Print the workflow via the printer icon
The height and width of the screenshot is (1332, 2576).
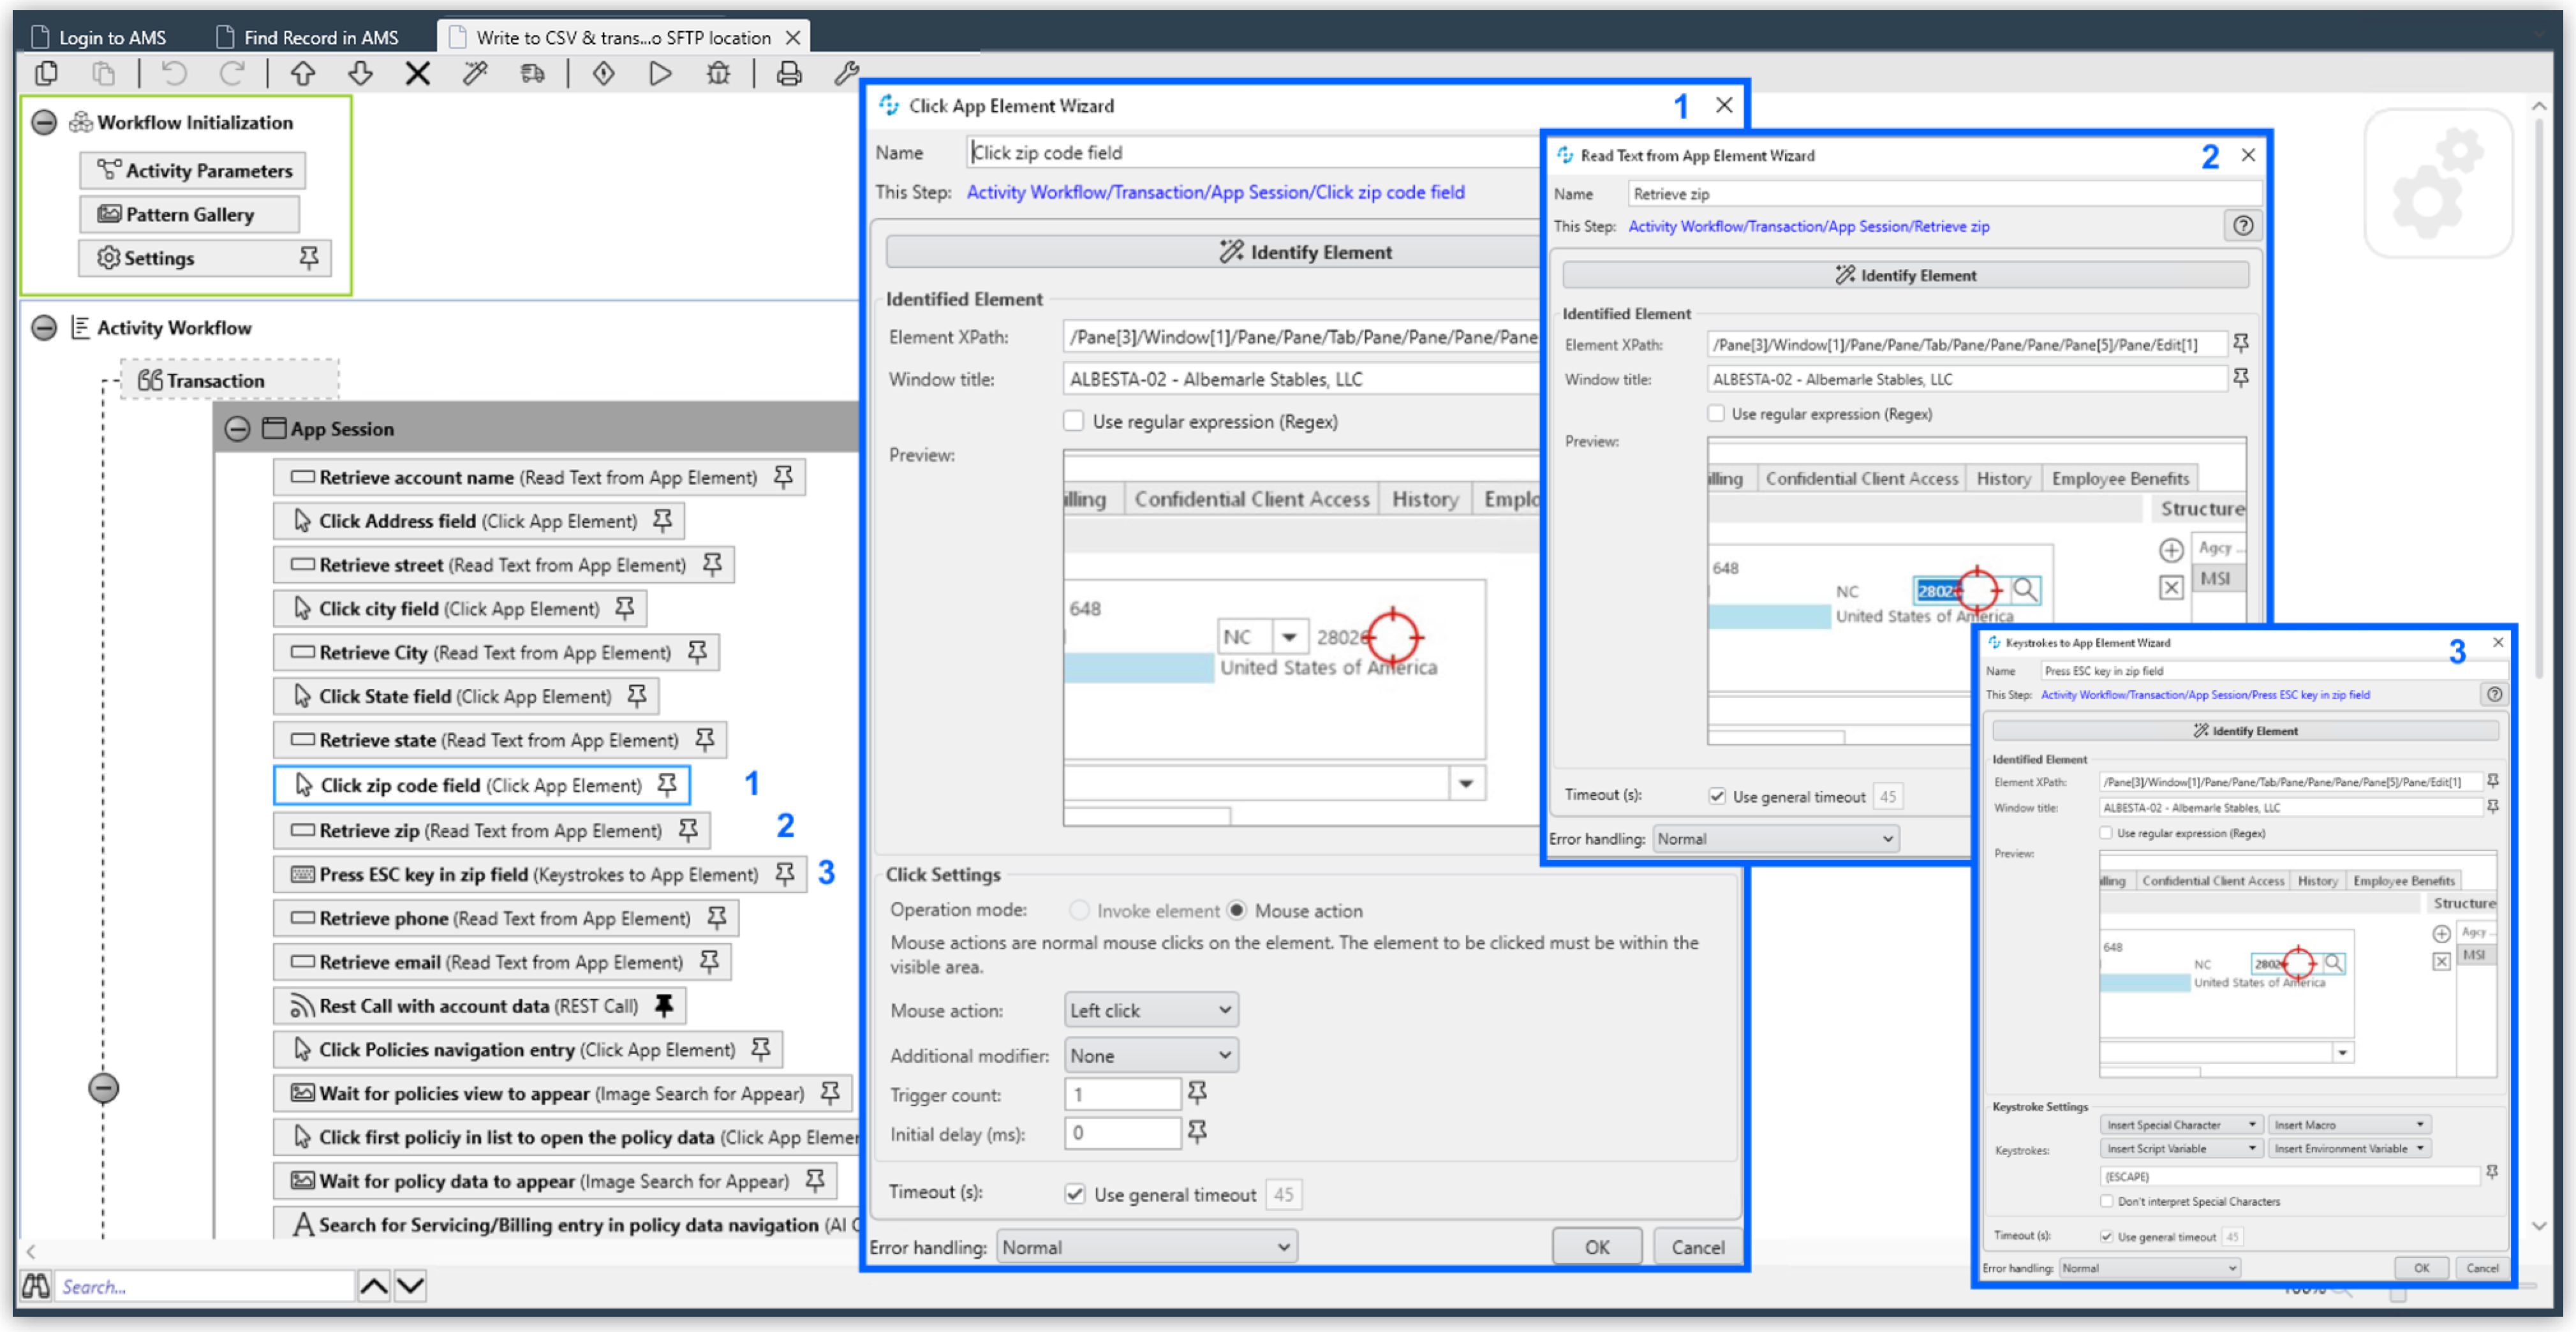click(x=789, y=73)
